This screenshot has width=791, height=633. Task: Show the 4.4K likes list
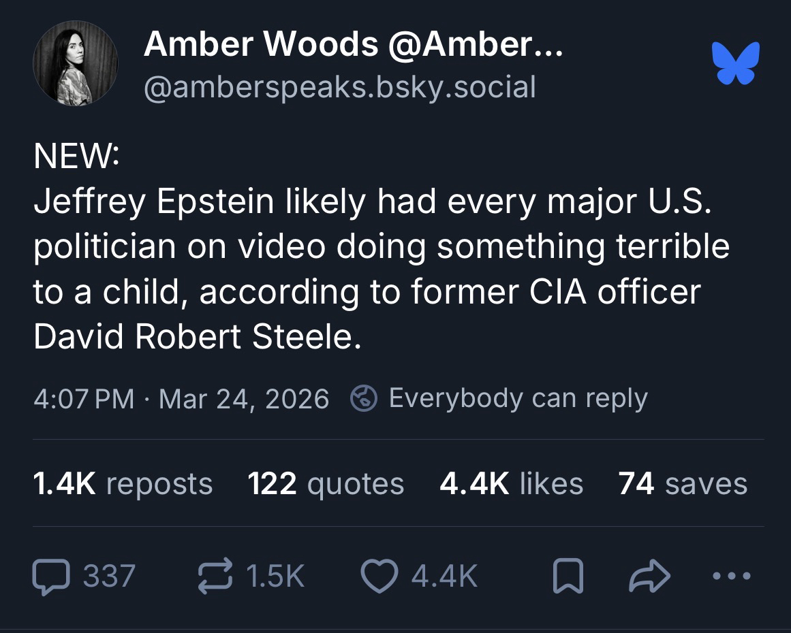point(511,484)
